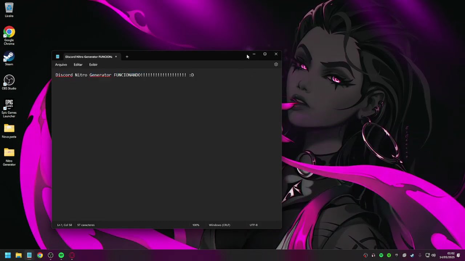Screen dimensions: 465x261
Task: Click the Notepad taskbar icon
Action: [x=29, y=255]
